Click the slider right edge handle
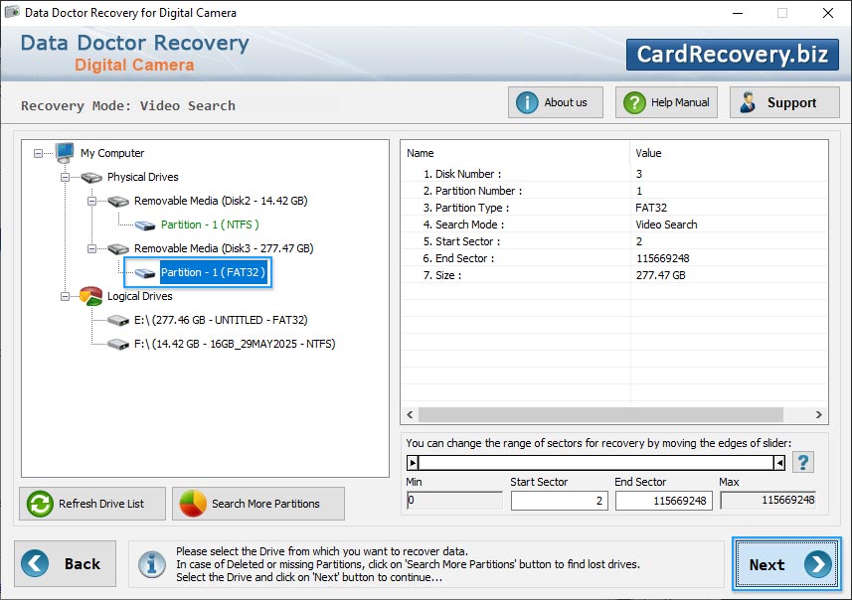Image resolution: width=852 pixels, height=600 pixels. click(x=779, y=463)
